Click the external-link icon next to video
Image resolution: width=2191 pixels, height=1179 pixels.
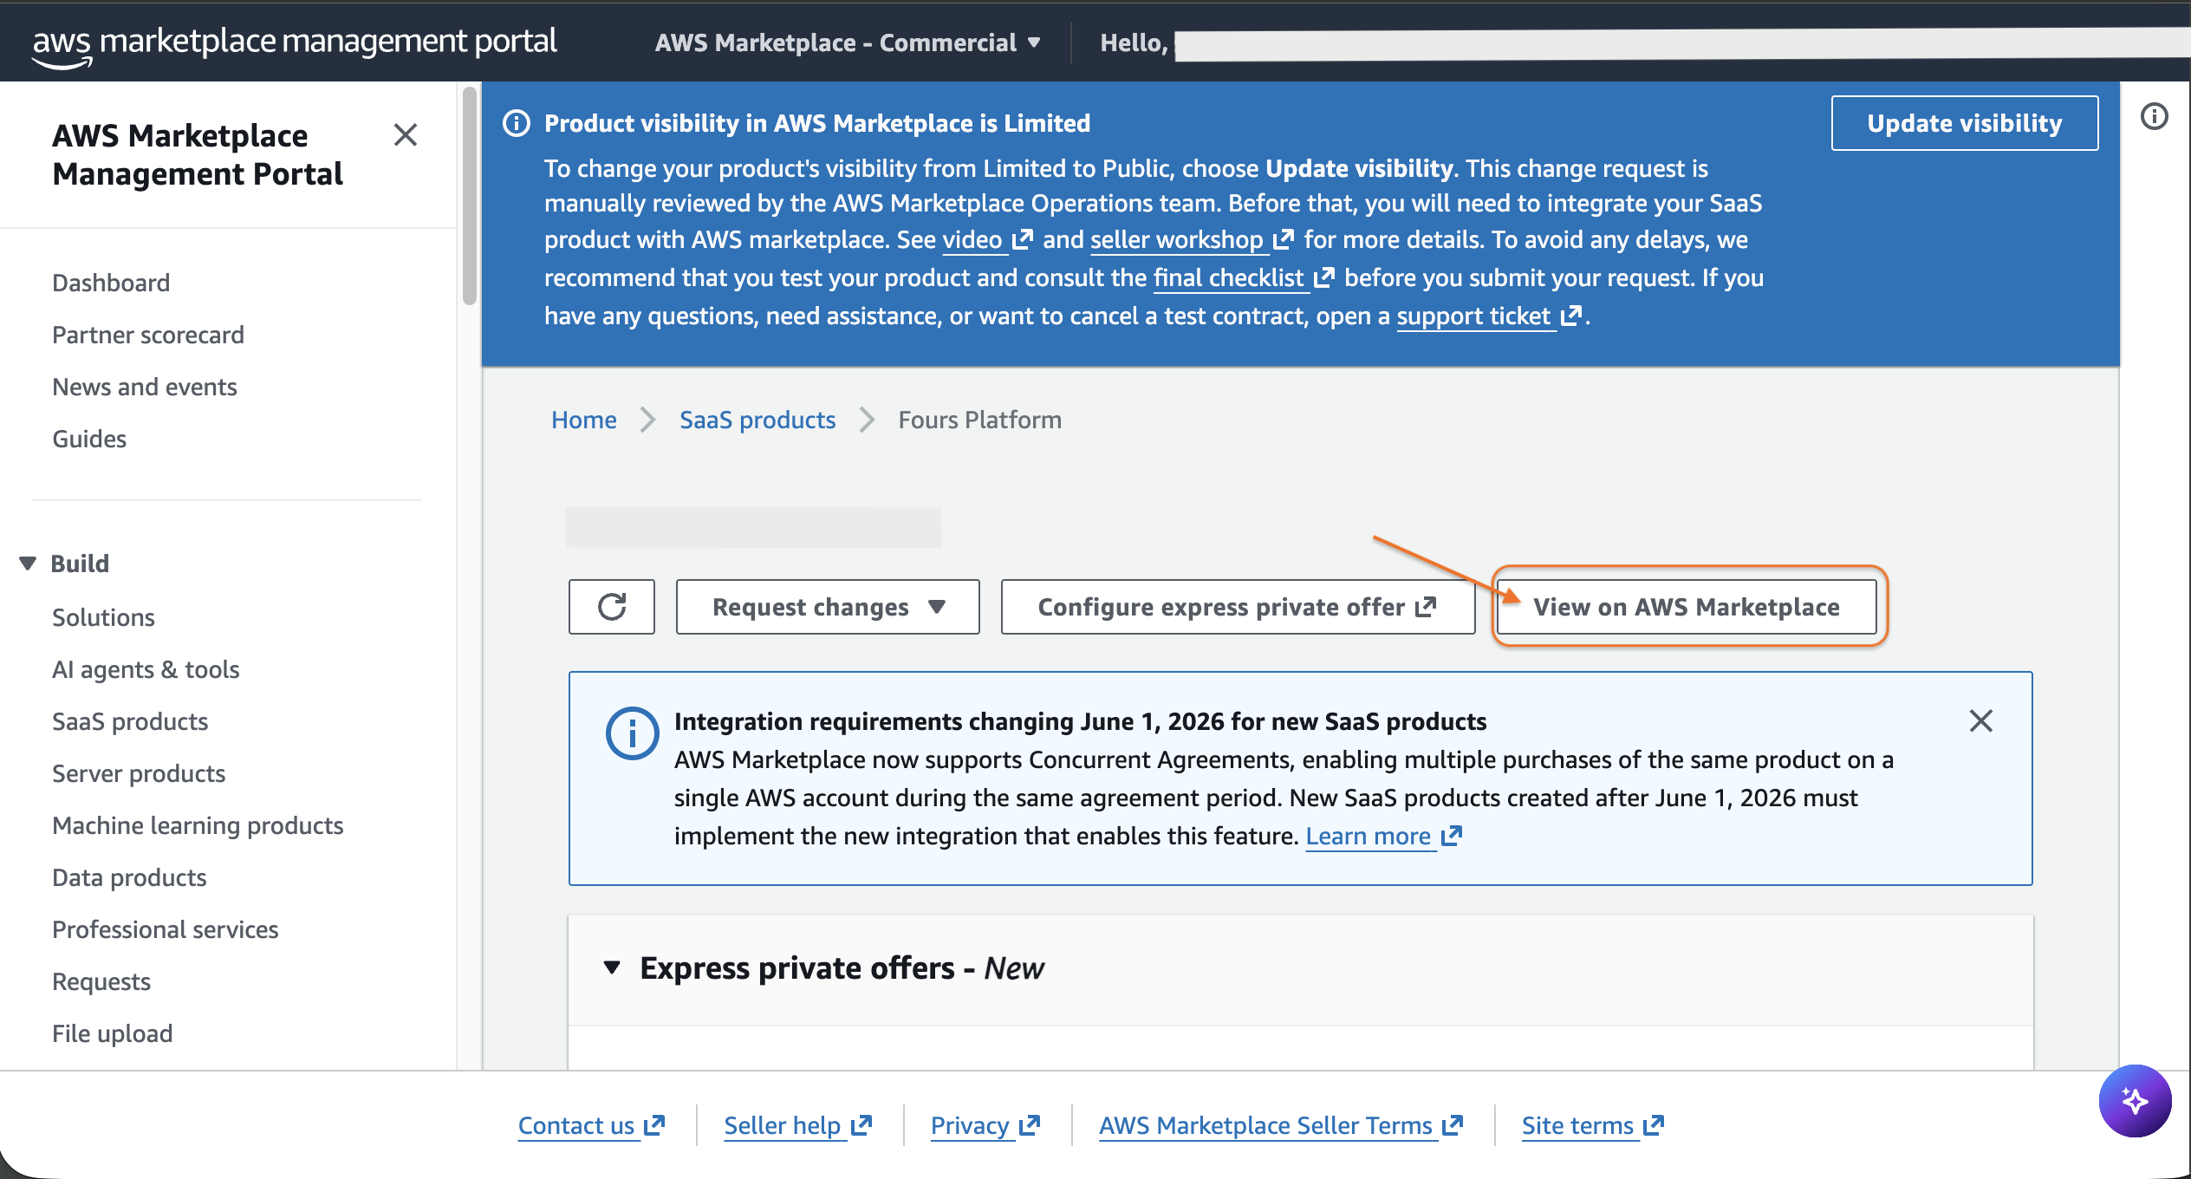point(1024,239)
